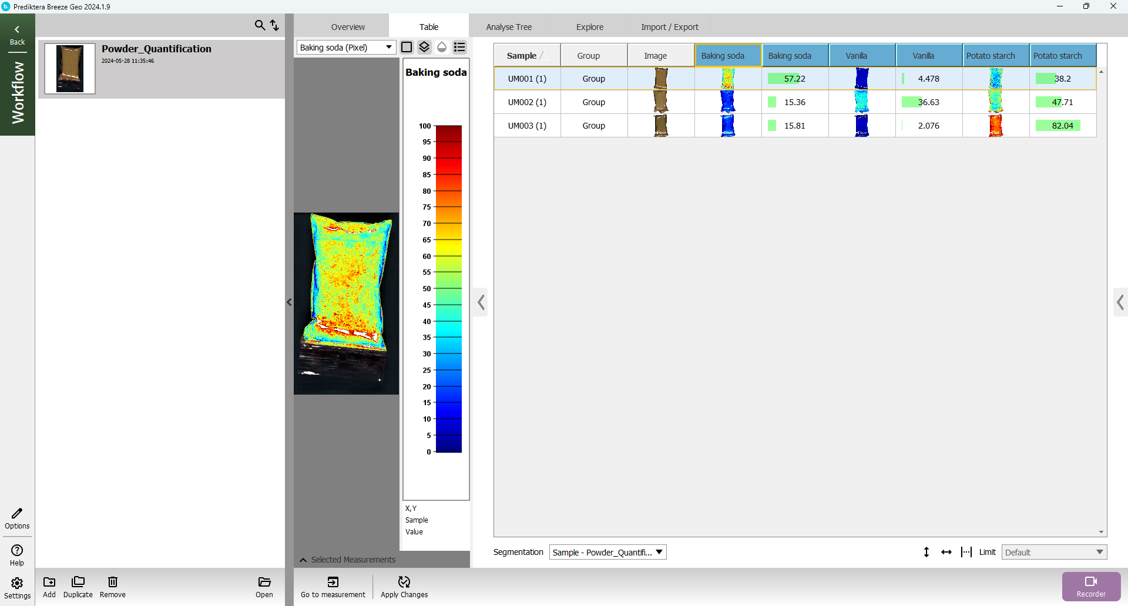The height and width of the screenshot is (606, 1128).
Task: Toggle the blend opacity droplet icon
Action: coord(442,47)
